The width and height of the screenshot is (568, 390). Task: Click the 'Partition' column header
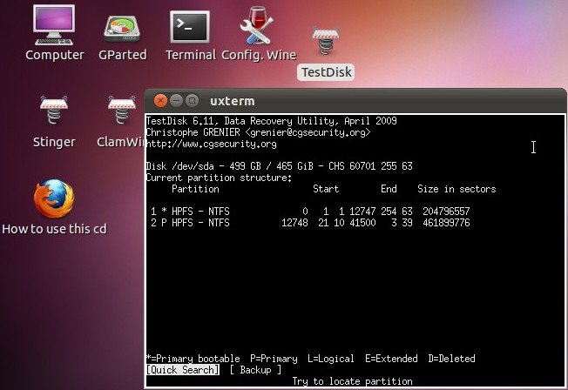[x=195, y=189]
